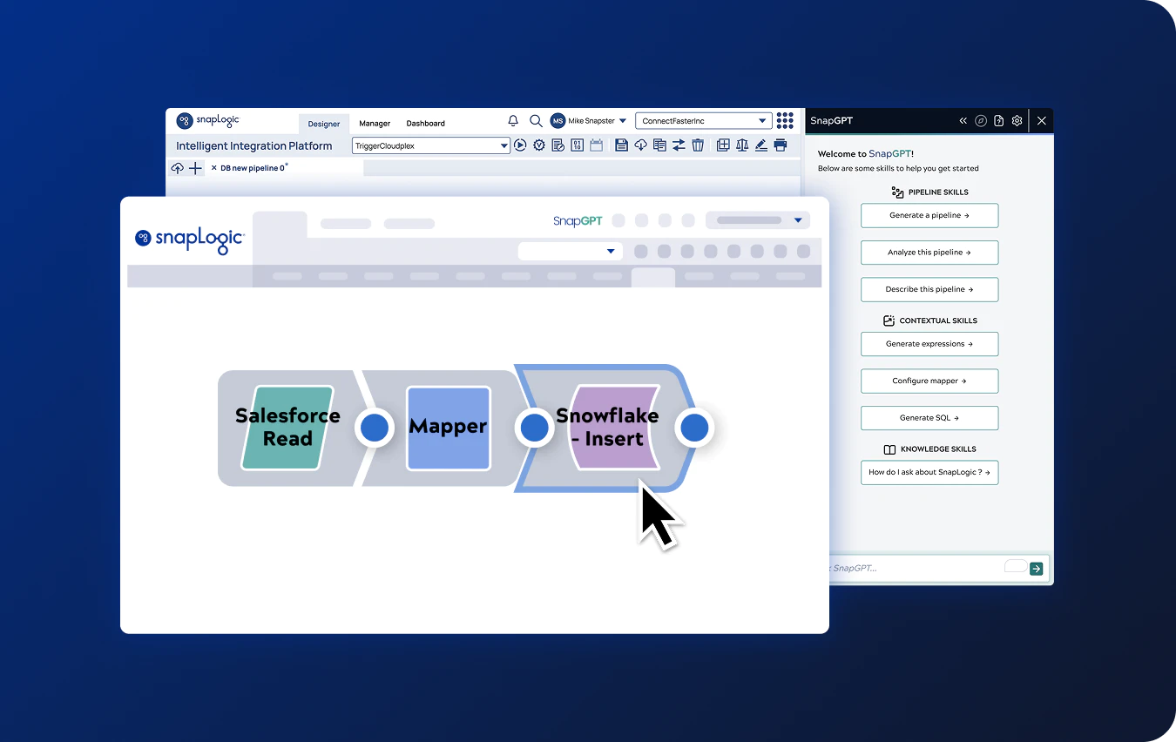
Task: Click How do I ask about SnapLogic button
Action: pyautogui.click(x=929, y=472)
